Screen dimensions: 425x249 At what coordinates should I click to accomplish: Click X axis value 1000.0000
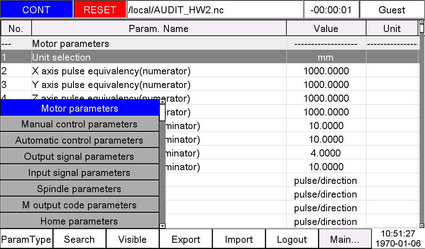pos(326,71)
